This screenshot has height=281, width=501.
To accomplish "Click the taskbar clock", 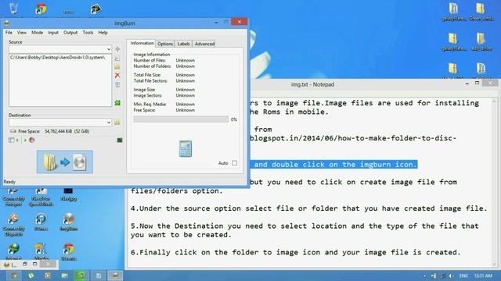I will point(484,276).
